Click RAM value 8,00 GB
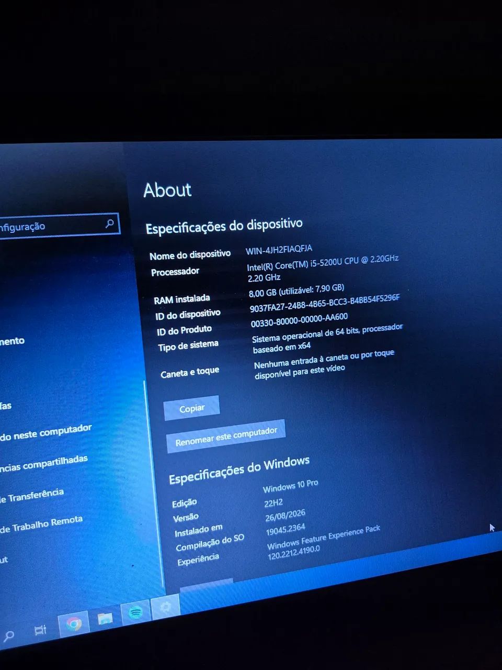 [x=296, y=290]
